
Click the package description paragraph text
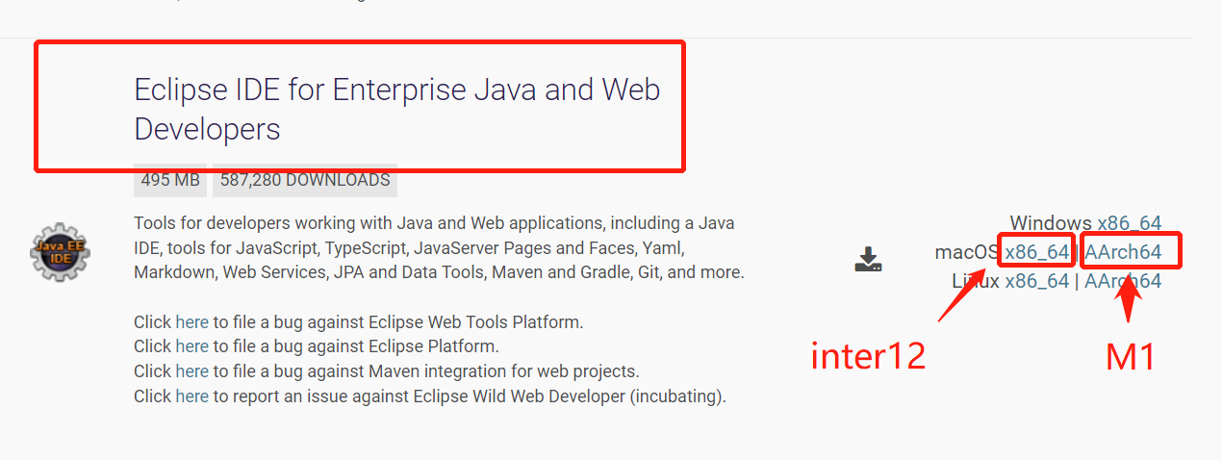pyautogui.click(x=438, y=248)
